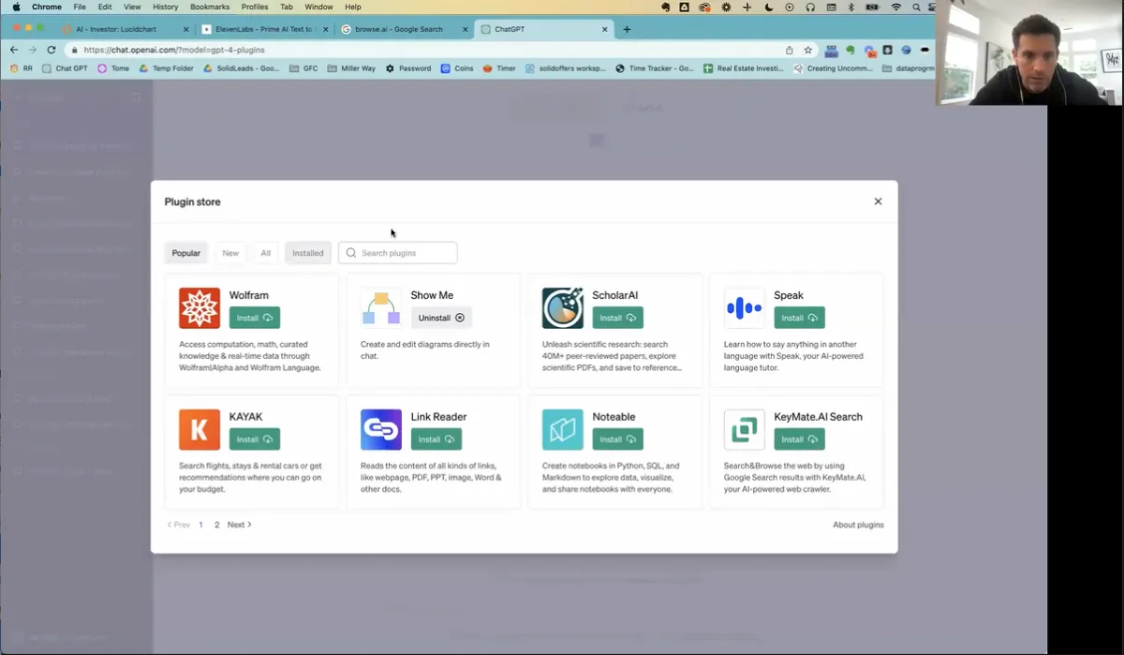Open the GFC bookmarks folder
This screenshot has height=655, width=1124.
[303, 68]
